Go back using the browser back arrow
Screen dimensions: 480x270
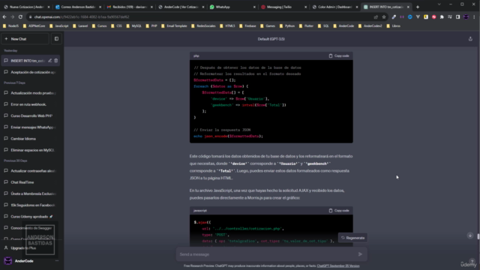(x=4, y=16)
